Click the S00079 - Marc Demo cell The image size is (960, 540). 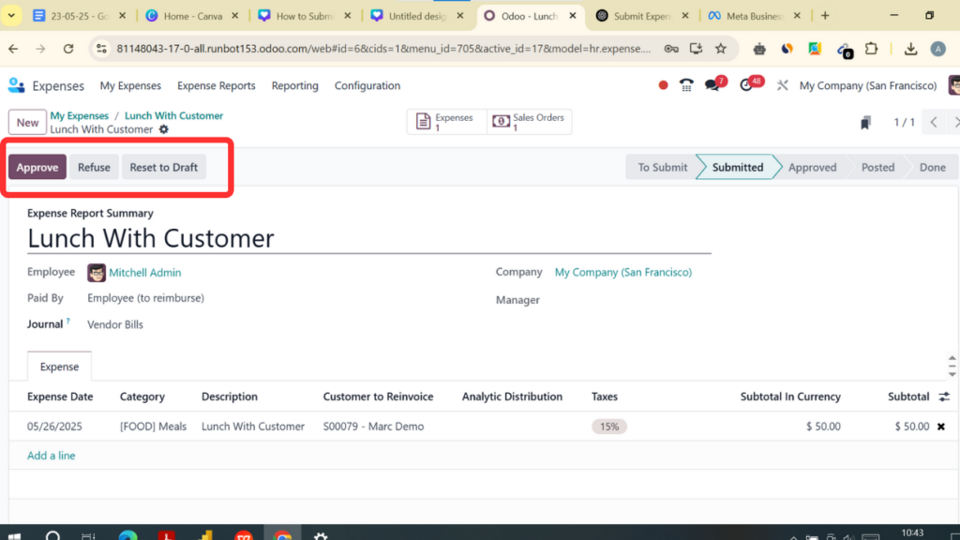pyautogui.click(x=373, y=427)
